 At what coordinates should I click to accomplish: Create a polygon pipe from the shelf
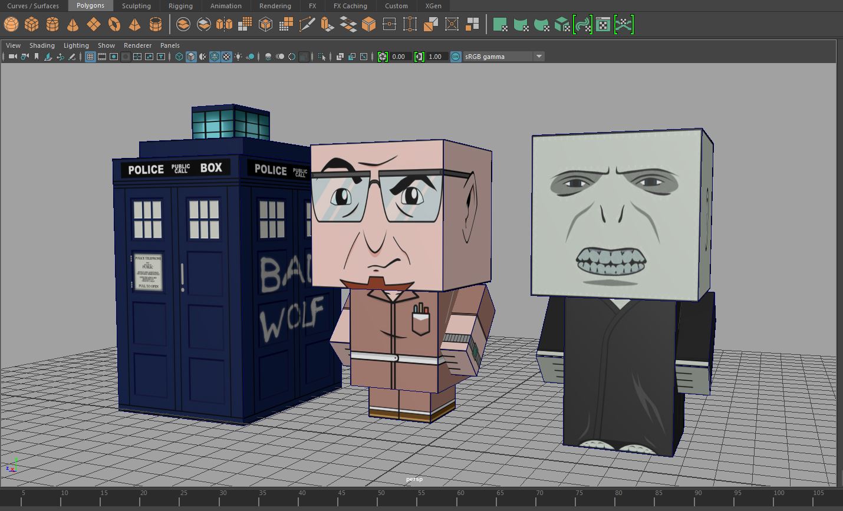click(x=156, y=24)
